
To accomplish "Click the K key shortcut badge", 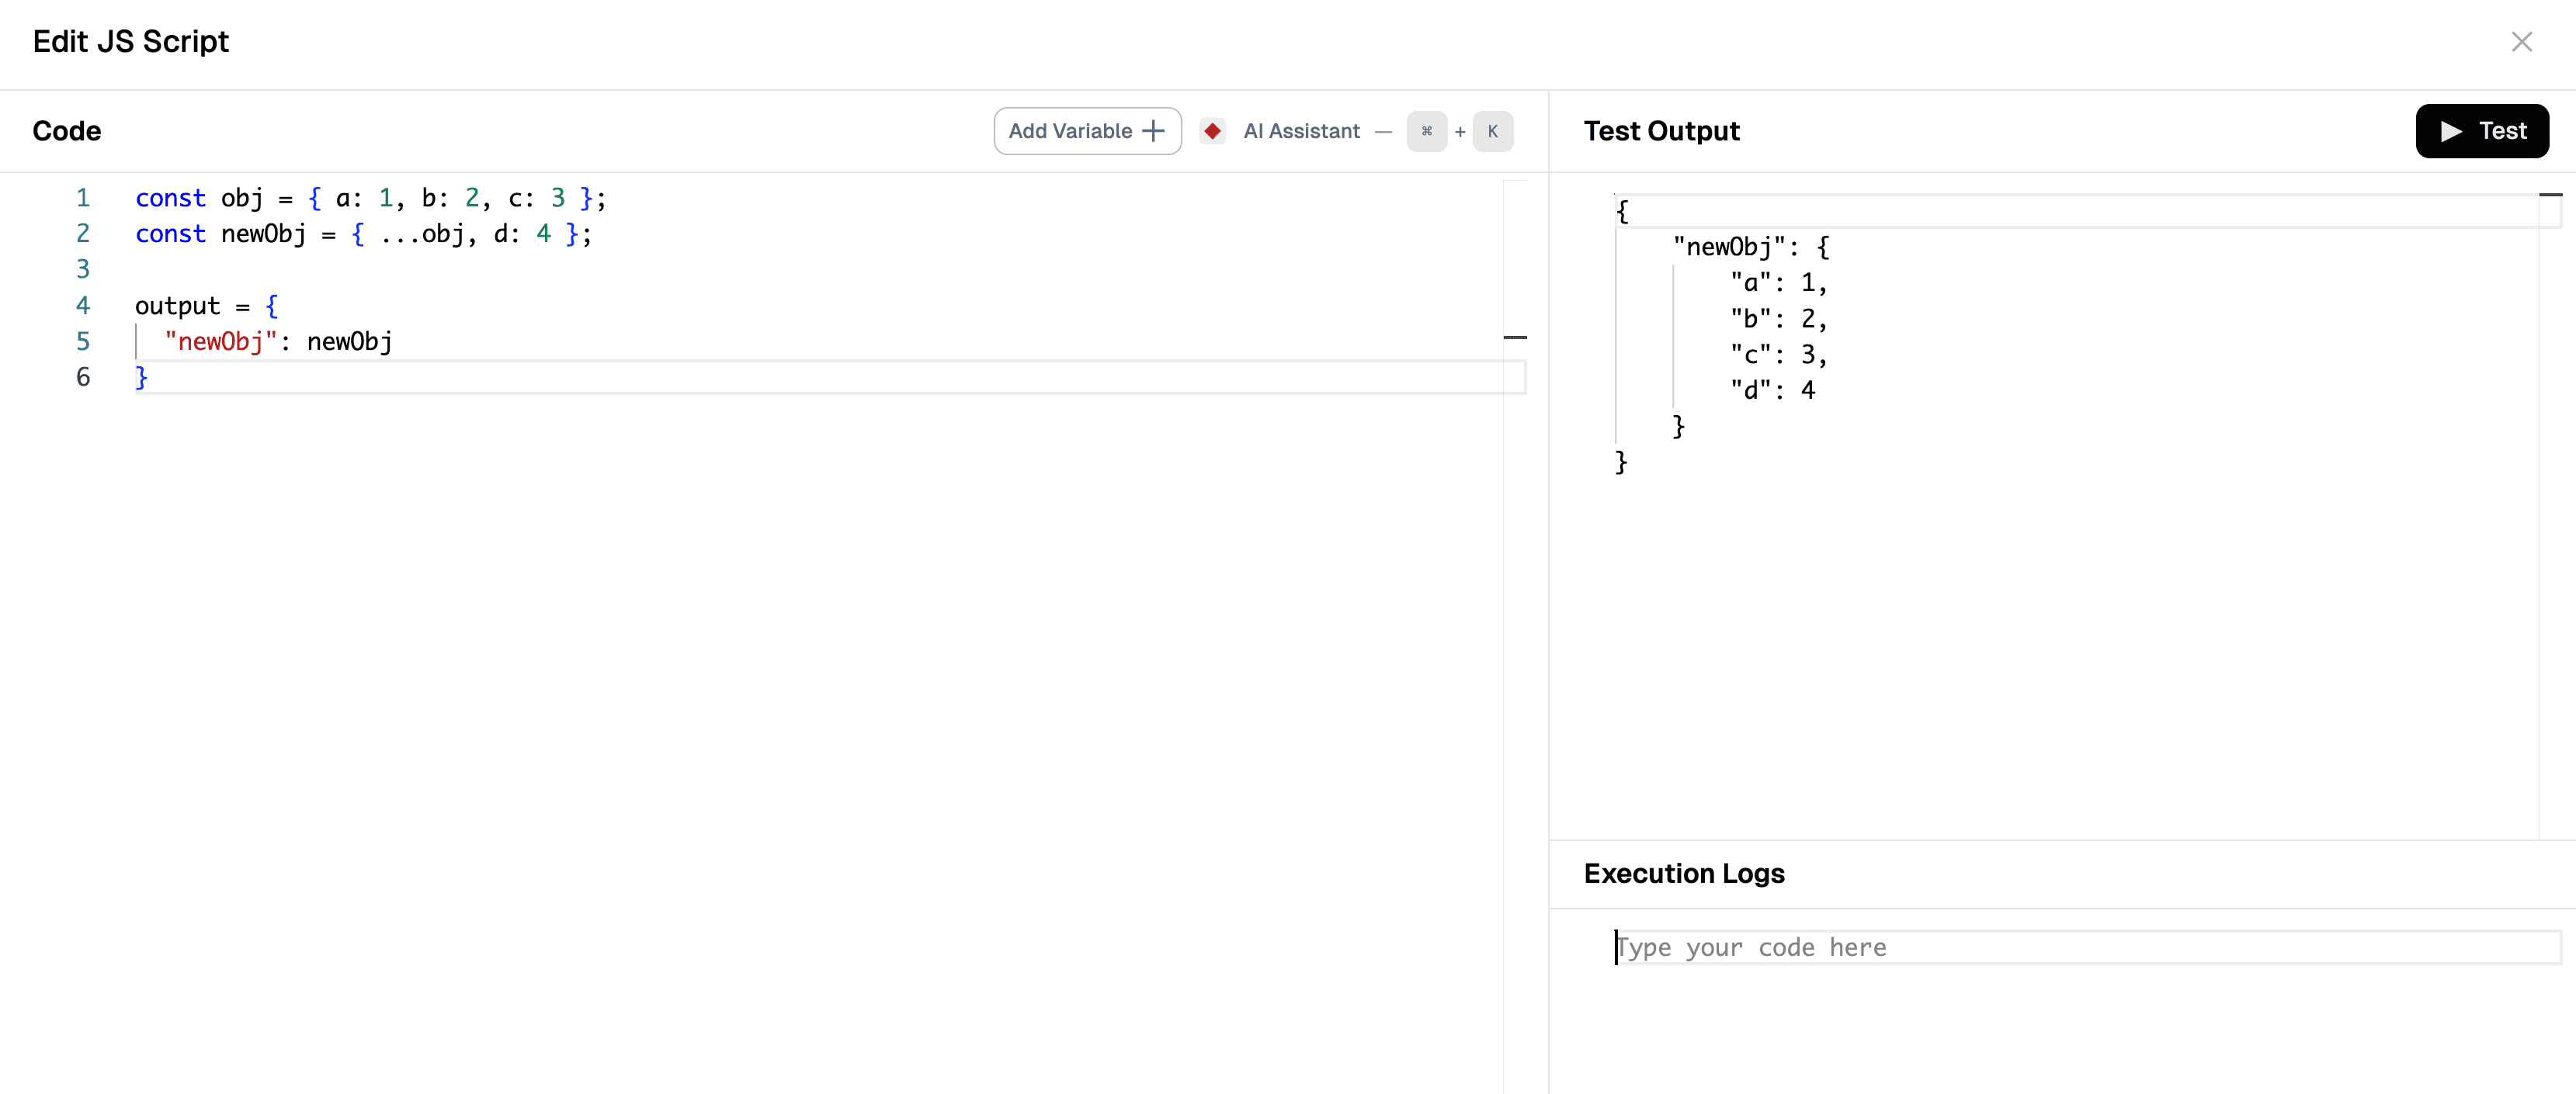I will point(1493,131).
